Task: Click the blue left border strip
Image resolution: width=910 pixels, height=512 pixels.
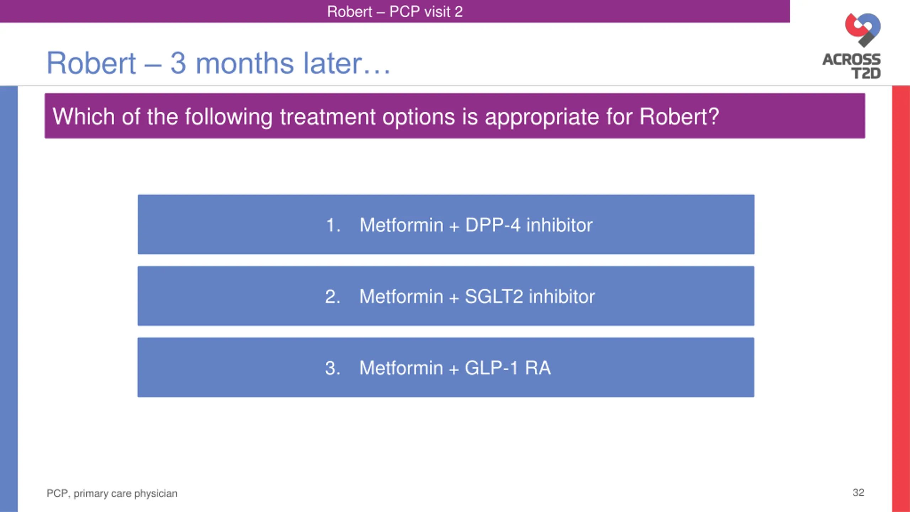Action: click(x=9, y=299)
